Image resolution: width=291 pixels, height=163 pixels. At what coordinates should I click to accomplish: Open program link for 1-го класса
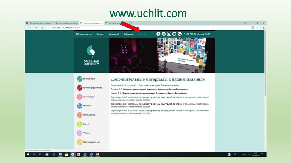[x=160, y=98]
